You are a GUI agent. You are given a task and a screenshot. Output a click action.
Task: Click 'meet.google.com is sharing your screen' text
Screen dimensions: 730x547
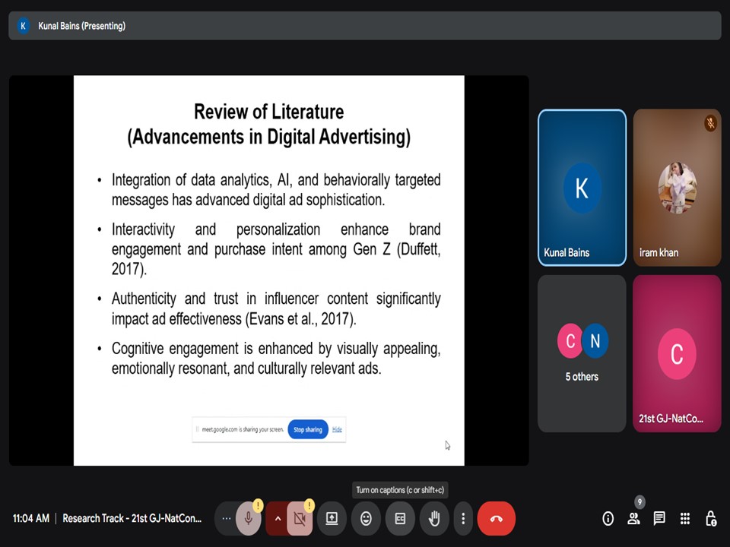(x=243, y=429)
